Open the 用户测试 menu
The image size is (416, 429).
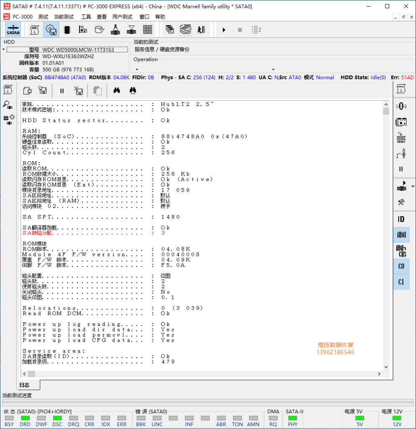click(122, 17)
